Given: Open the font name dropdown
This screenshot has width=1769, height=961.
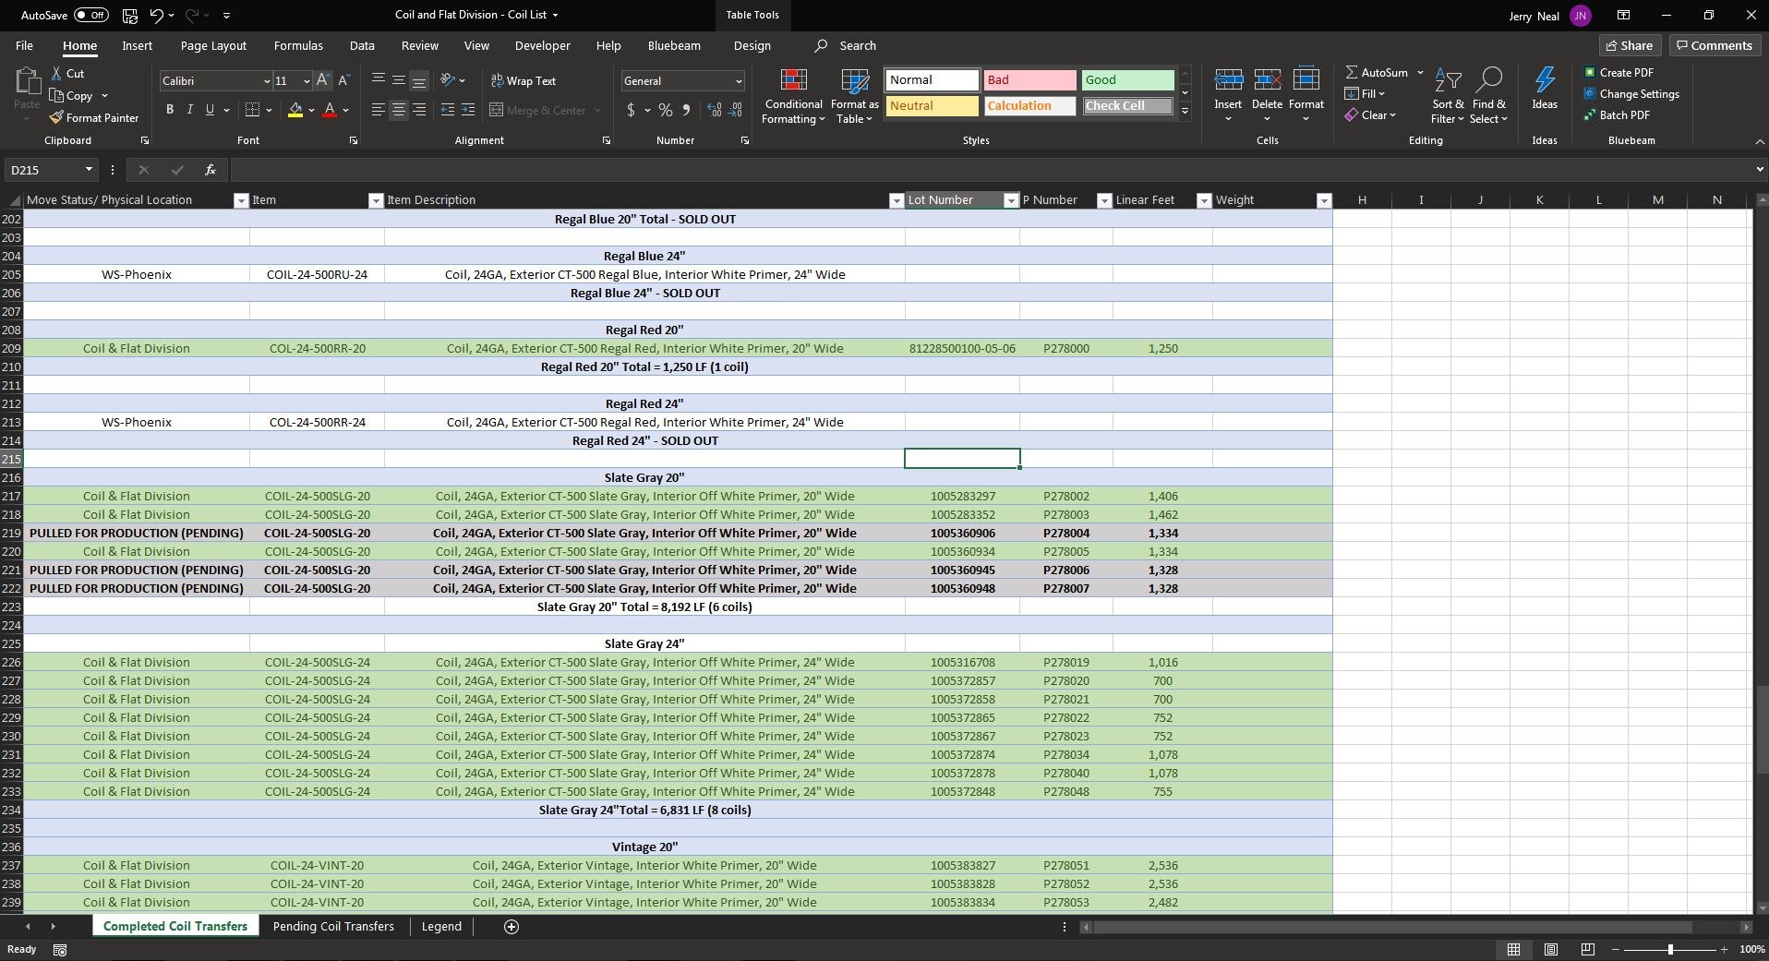Looking at the screenshot, I should (x=267, y=81).
